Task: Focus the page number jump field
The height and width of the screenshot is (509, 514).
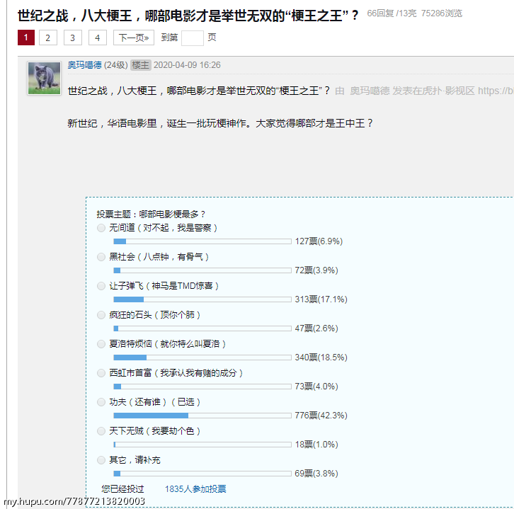Action: 193,38
